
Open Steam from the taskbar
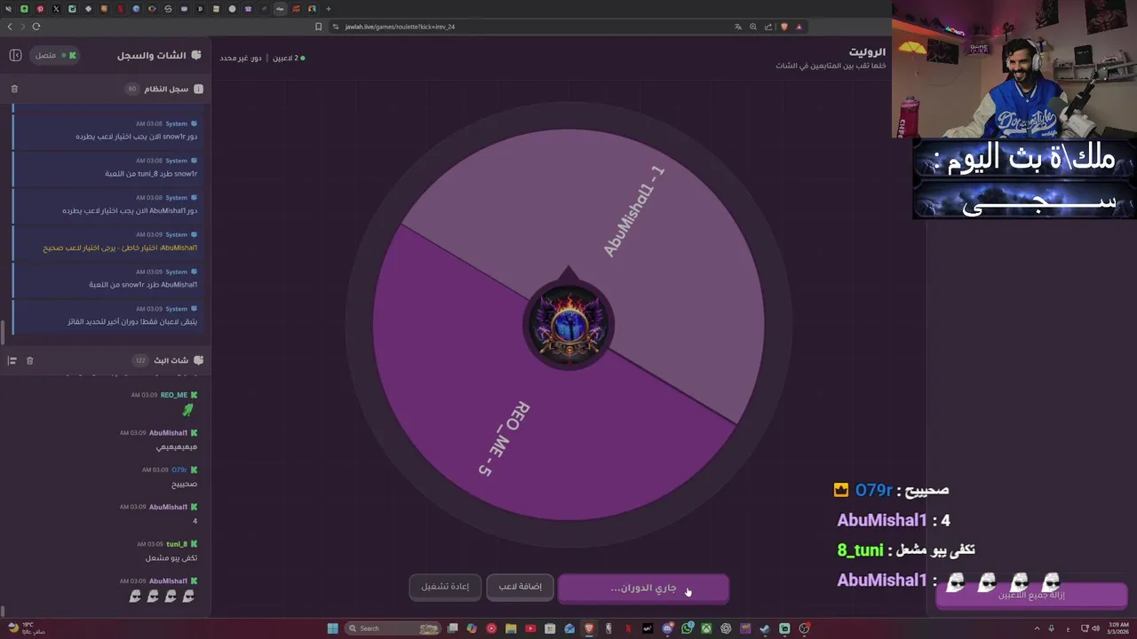pyautogui.click(x=765, y=628)
